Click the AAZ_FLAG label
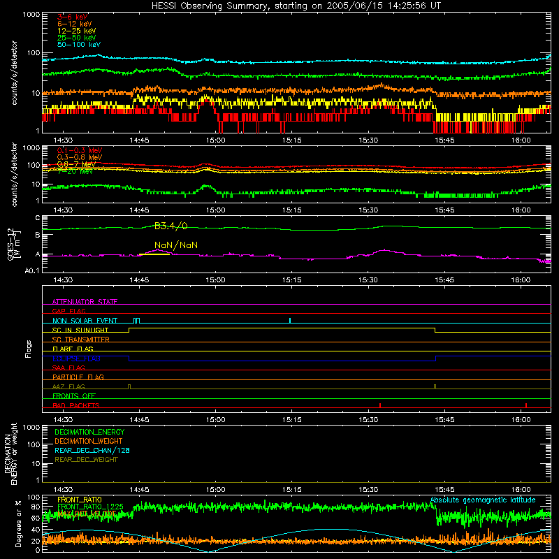This screenshot has height=559, width=559. pos(68,386)
